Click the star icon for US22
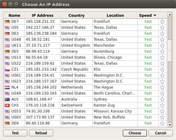 click(x=162, y=63)
